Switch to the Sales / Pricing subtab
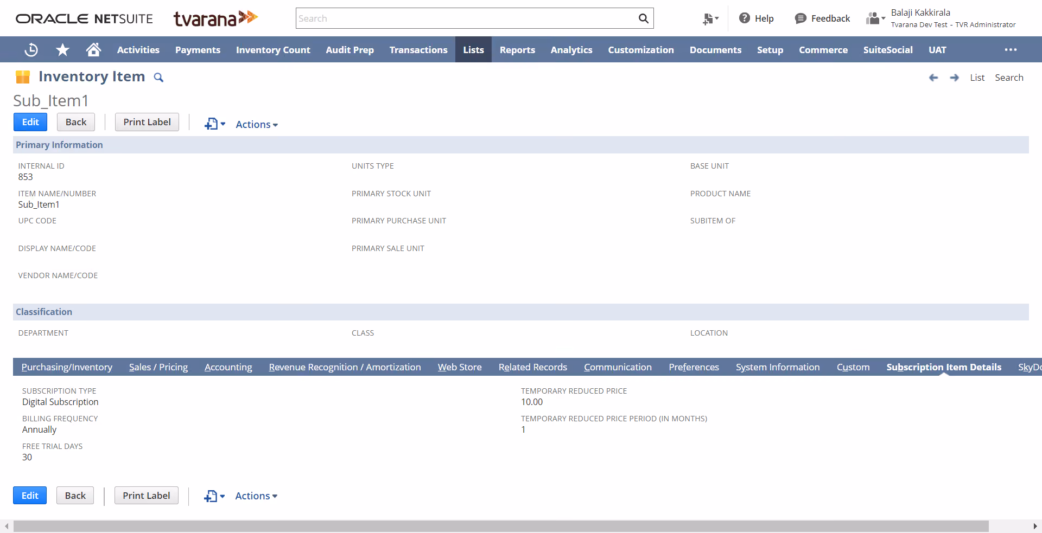Screen dimensions: 1042x533 pyautogui.click(x=158, y=367)
